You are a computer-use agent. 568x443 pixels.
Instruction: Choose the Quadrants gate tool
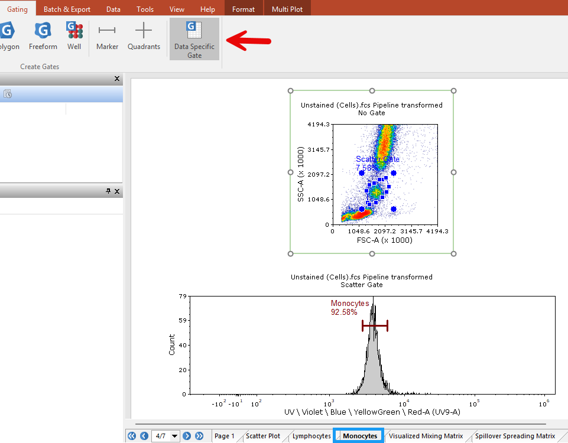[144, 36]
